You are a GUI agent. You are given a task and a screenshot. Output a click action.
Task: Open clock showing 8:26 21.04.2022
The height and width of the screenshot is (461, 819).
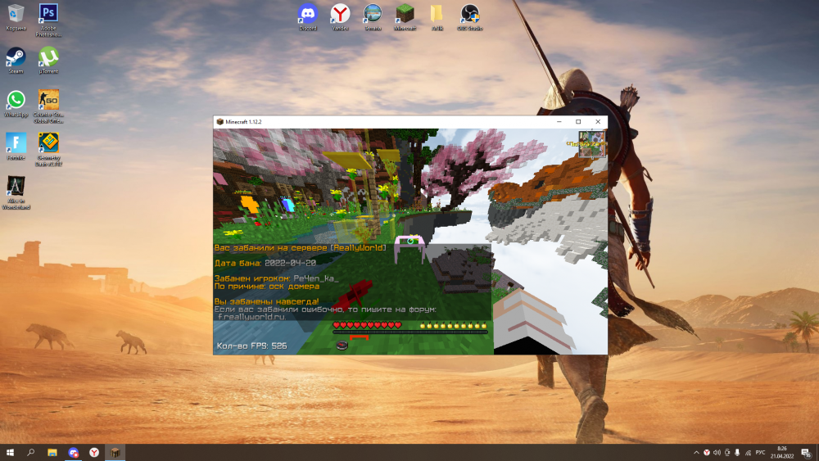[x=782, y=452]
